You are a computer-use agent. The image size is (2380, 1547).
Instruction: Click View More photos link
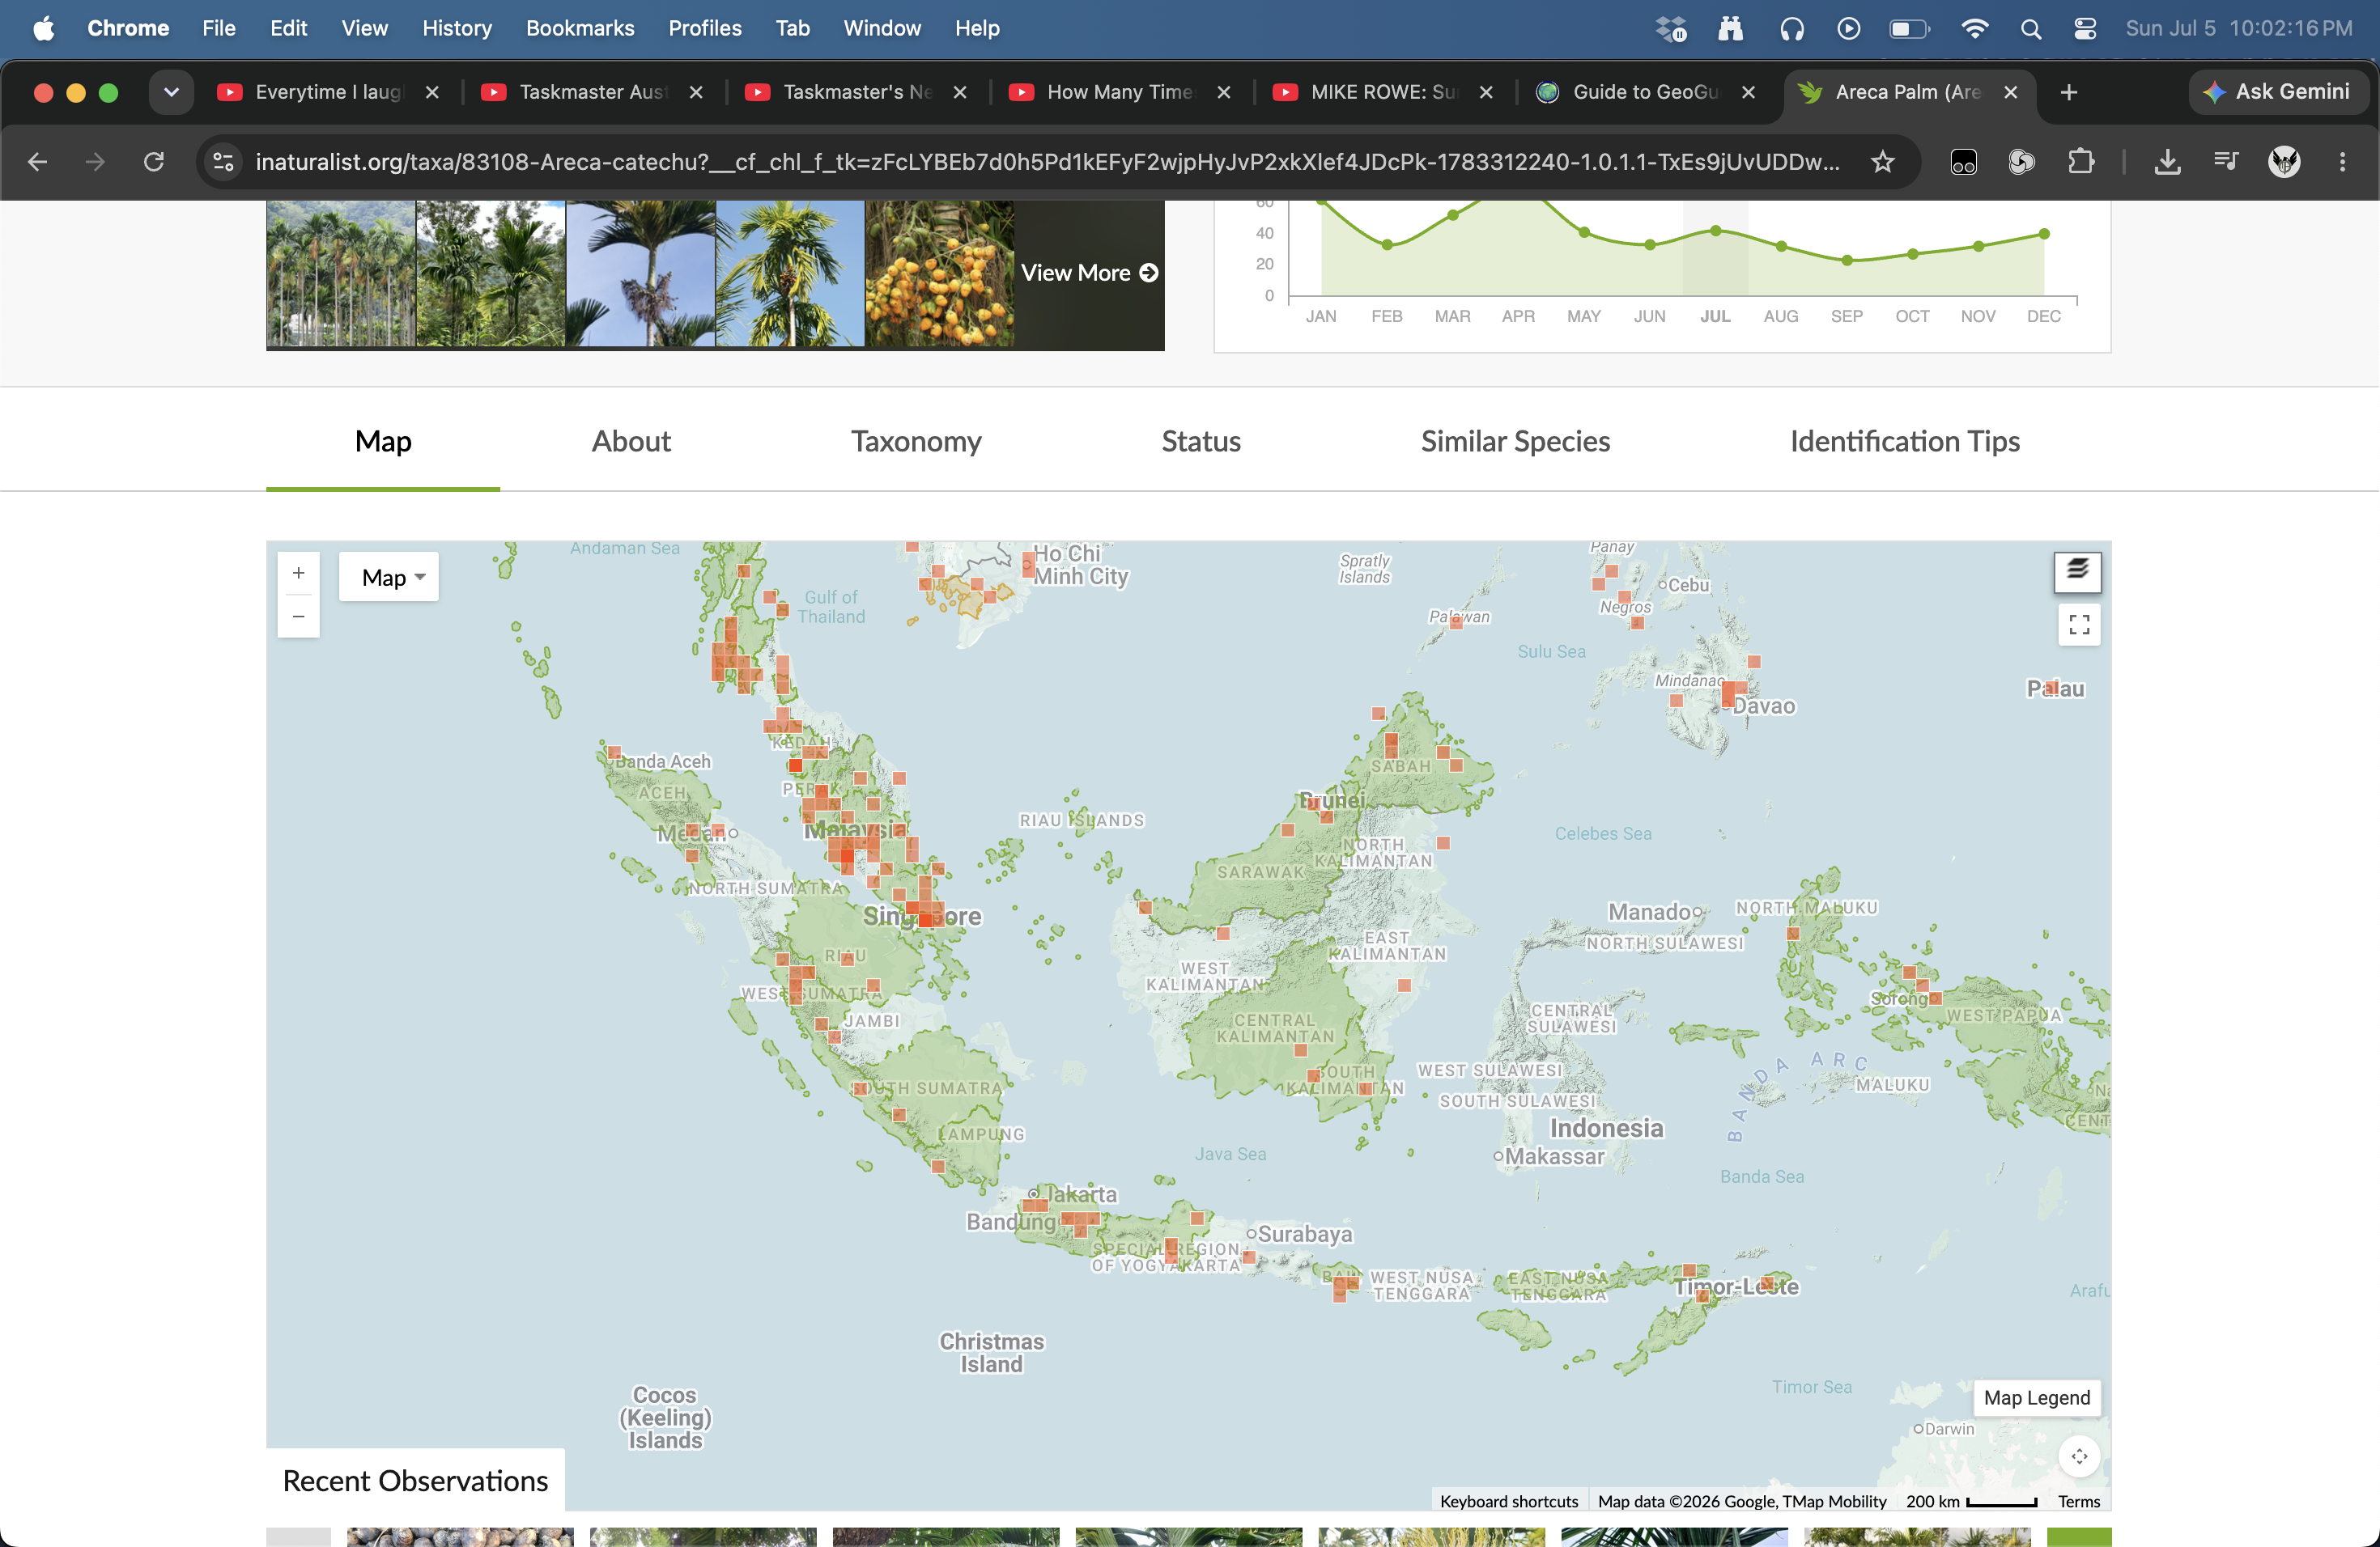1089,273
